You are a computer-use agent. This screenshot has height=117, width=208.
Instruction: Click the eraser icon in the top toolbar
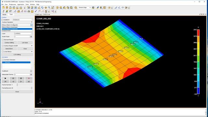pos(98,8)
